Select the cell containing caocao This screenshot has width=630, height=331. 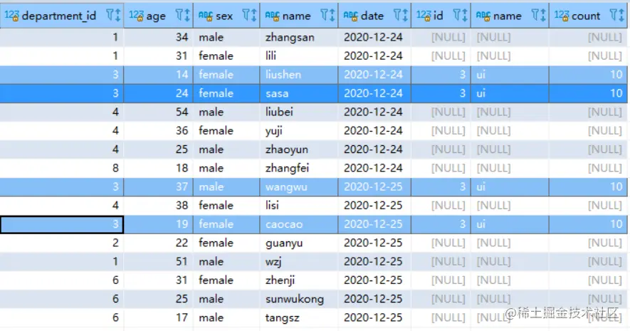click(x=299, y=224)
